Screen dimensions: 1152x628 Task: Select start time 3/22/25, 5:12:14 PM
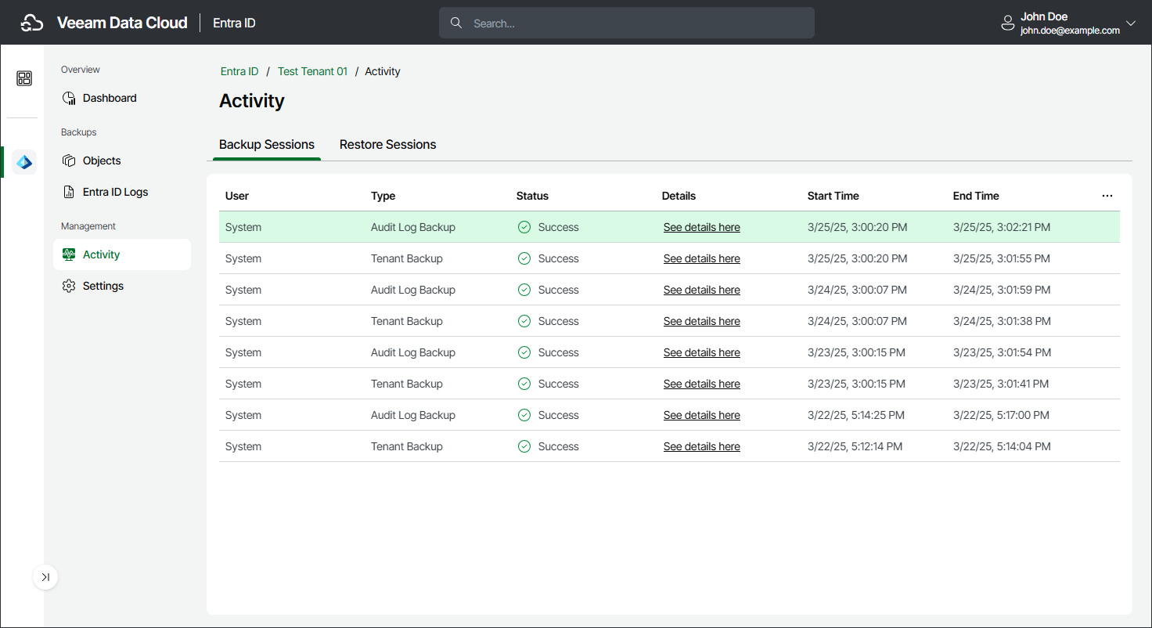point(855,446)
